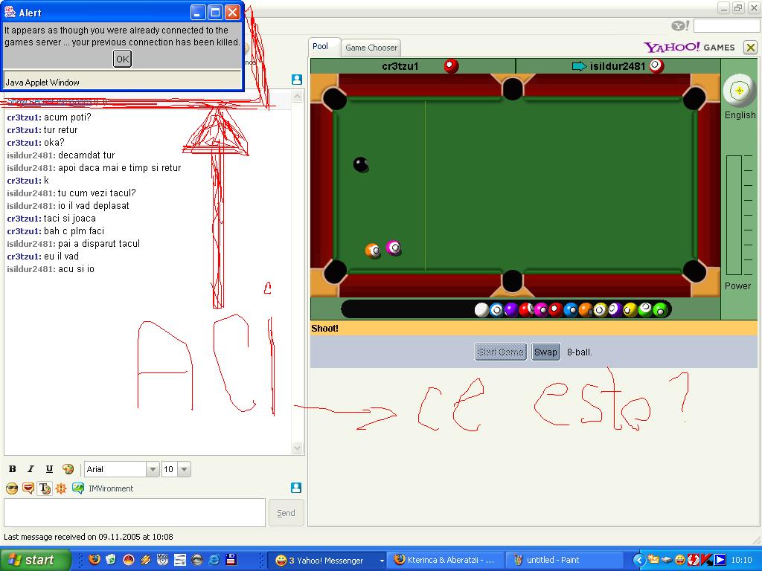Image resolution: width=762 pixels, height=571 pixels.
Task: Click the Yahoo! Games logo
Action: coord(689,47)
